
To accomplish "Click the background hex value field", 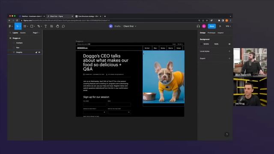I will pos(206,44).
